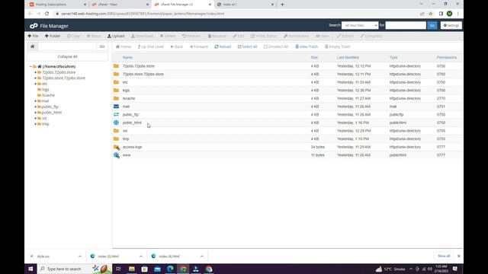Focus the search text field
The height and width of the screenshot is (274, 488).
tap(406, 25)
